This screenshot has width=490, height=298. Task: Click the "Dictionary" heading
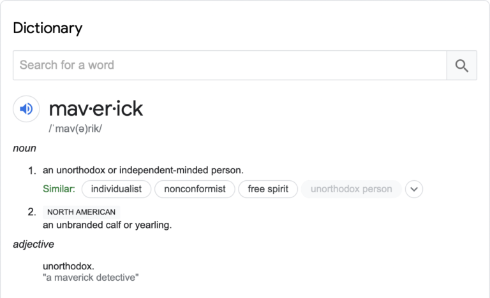pyautogui.click(x=48, y=28)
